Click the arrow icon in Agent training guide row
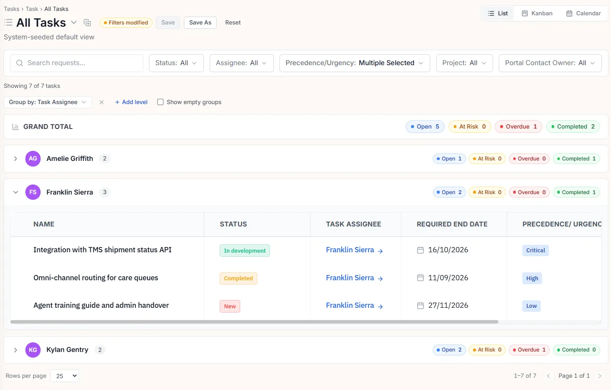 (x=380, y=306)
